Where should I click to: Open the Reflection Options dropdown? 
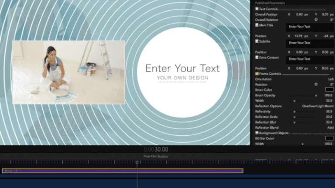click(x=318, y=106)
